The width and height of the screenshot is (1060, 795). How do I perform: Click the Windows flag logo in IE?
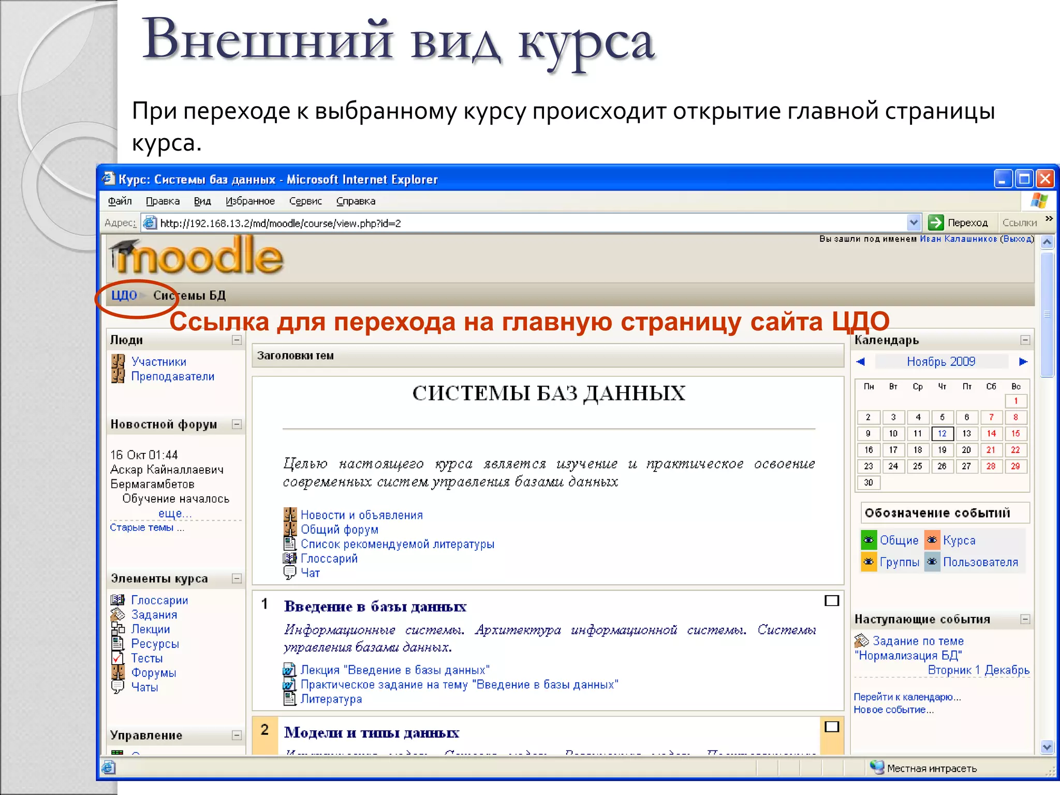click(1039, 201)
